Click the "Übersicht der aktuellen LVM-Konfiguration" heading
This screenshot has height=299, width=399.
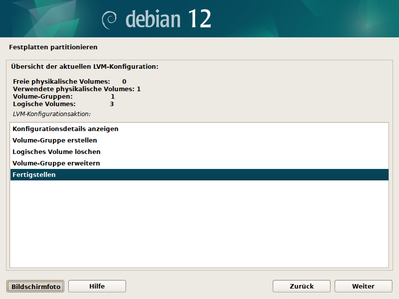click(x=84, y=66)
